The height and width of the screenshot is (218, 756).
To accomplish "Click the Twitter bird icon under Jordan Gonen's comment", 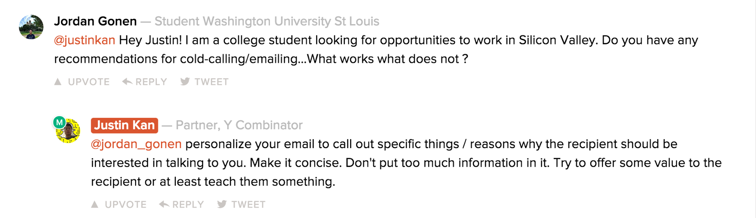I will coord(185,82).
